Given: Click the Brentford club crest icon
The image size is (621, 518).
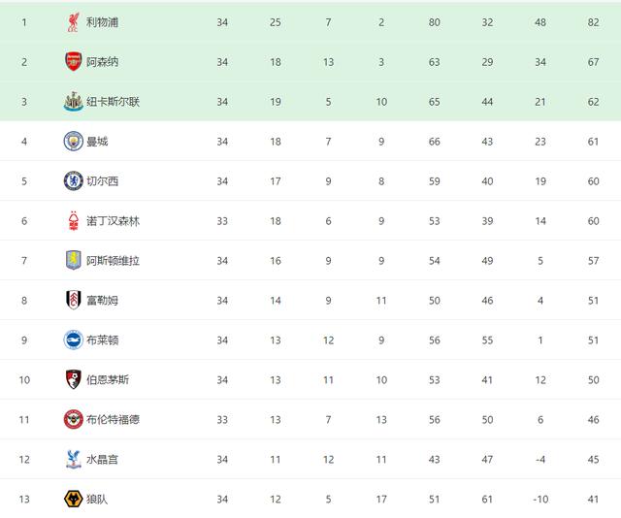Looking at the screenshot, I should pyautogui.click(x=73, y=419).
